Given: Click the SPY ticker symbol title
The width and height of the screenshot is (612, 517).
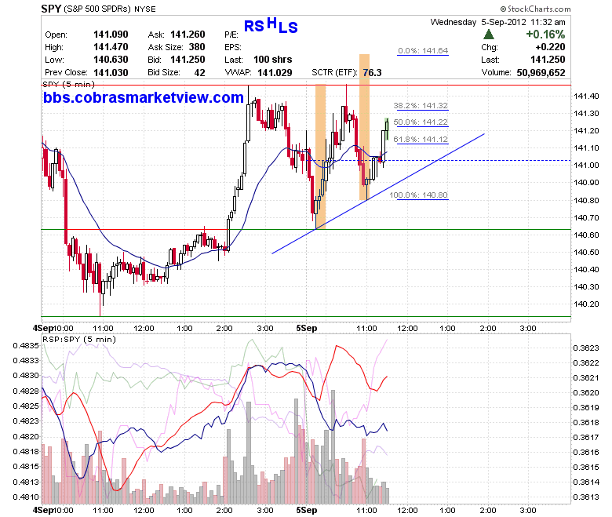Looking at the screenshot, I should point(51,9).
